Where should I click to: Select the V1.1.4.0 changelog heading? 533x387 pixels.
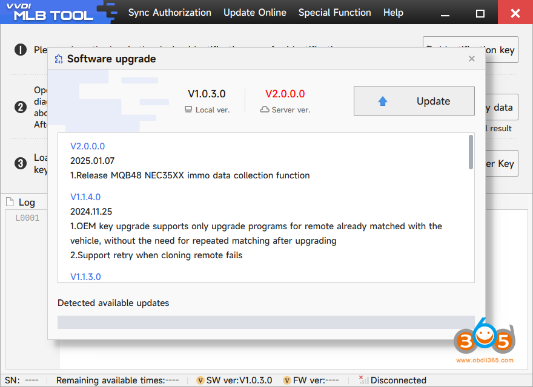85,197
